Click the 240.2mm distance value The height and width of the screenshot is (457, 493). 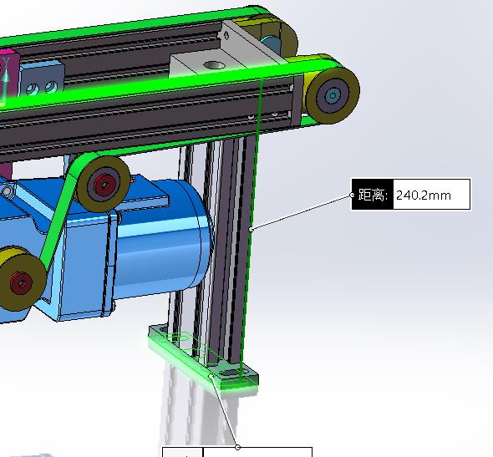424,195
